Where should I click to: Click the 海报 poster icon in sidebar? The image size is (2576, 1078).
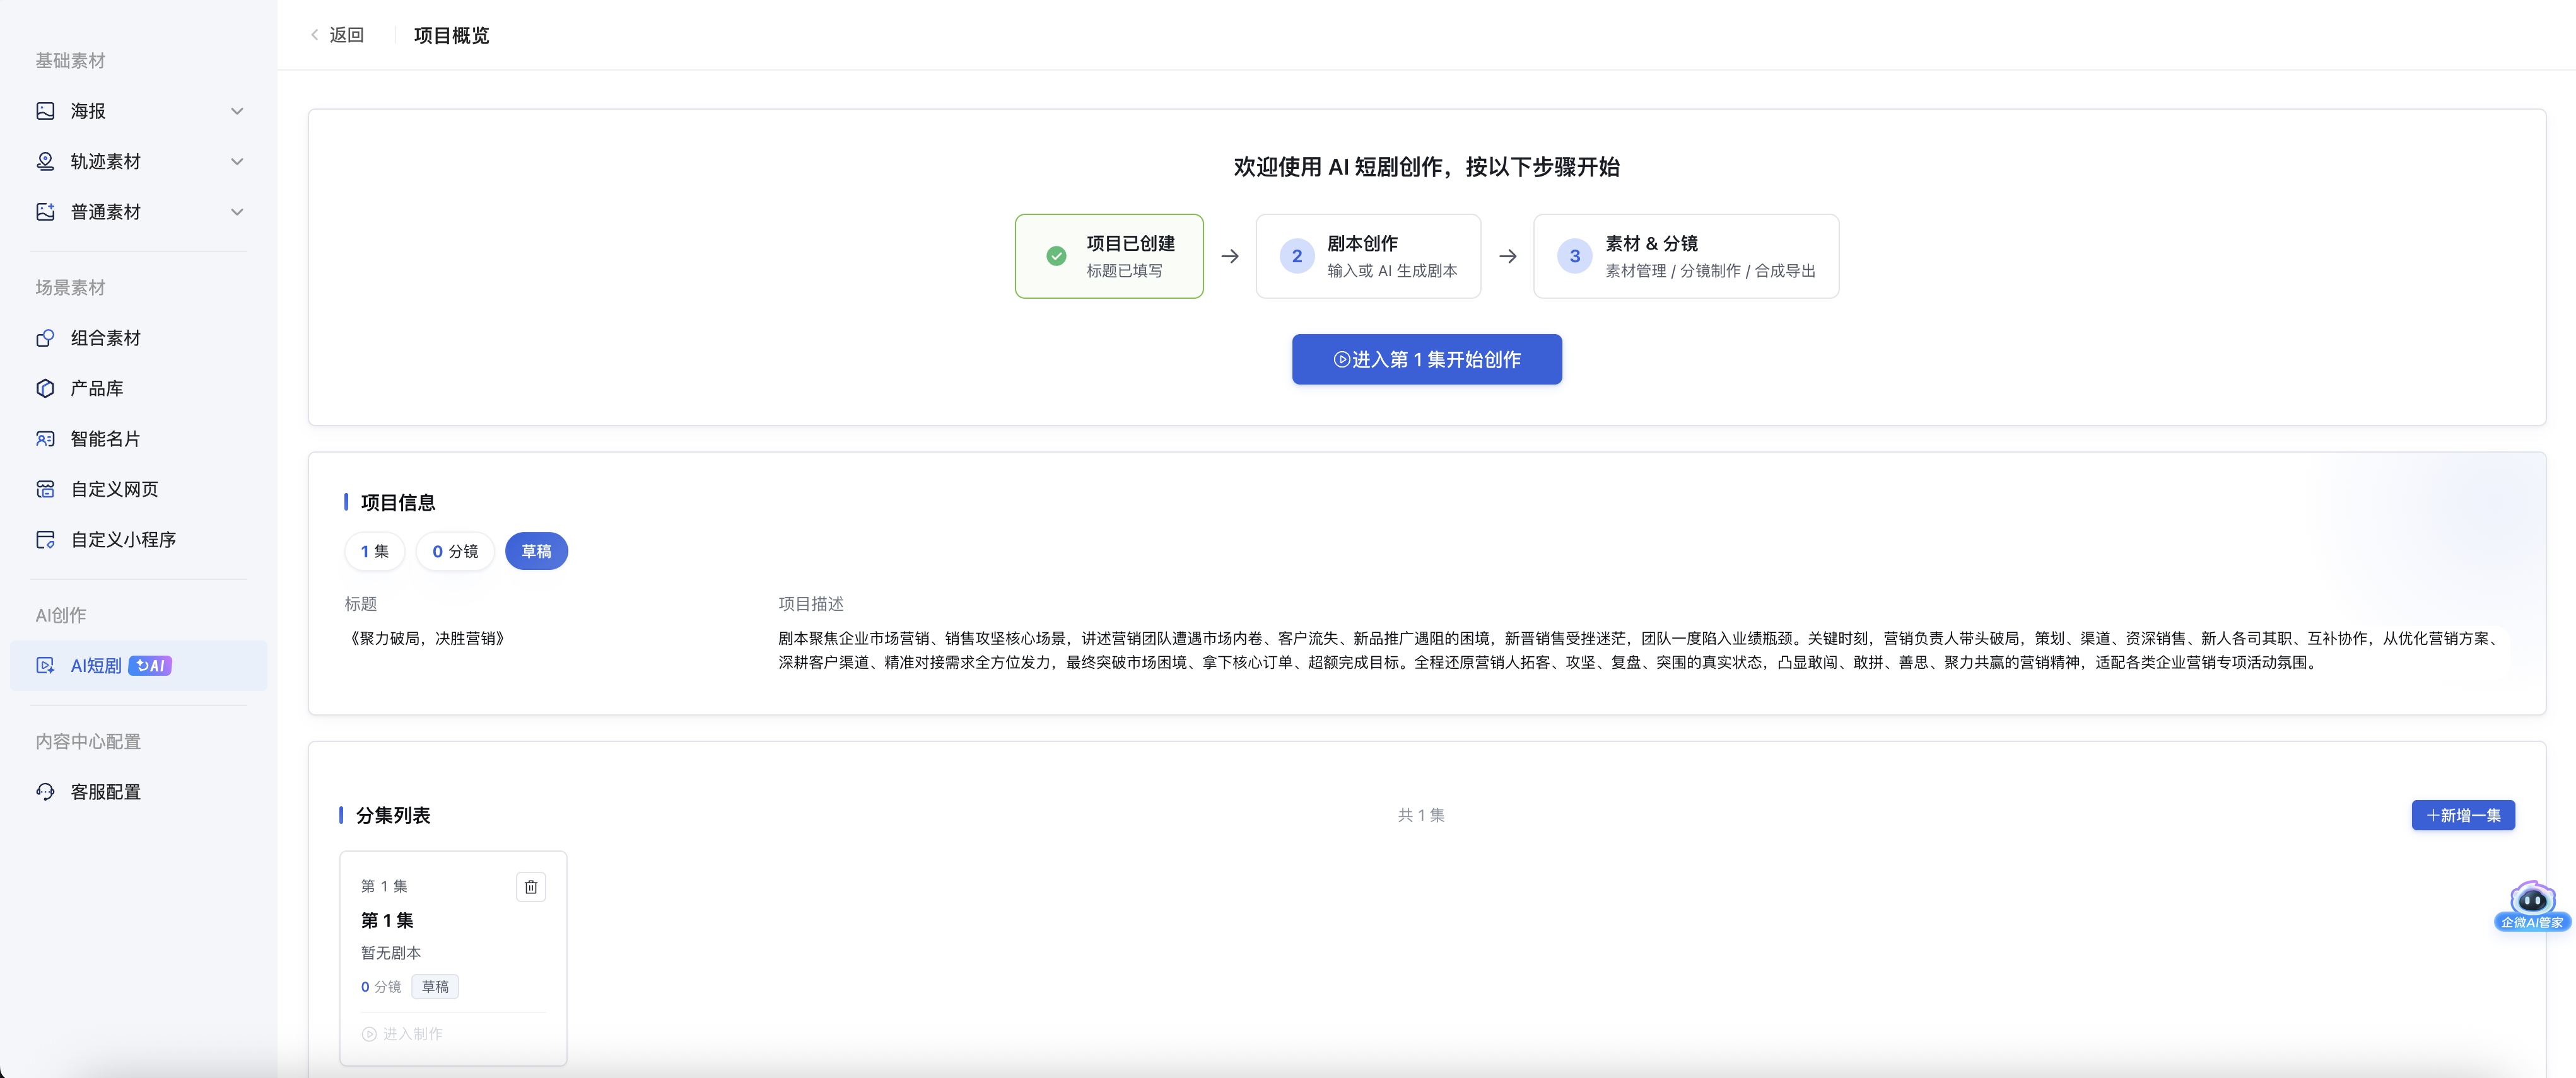(x=45, y=111)
